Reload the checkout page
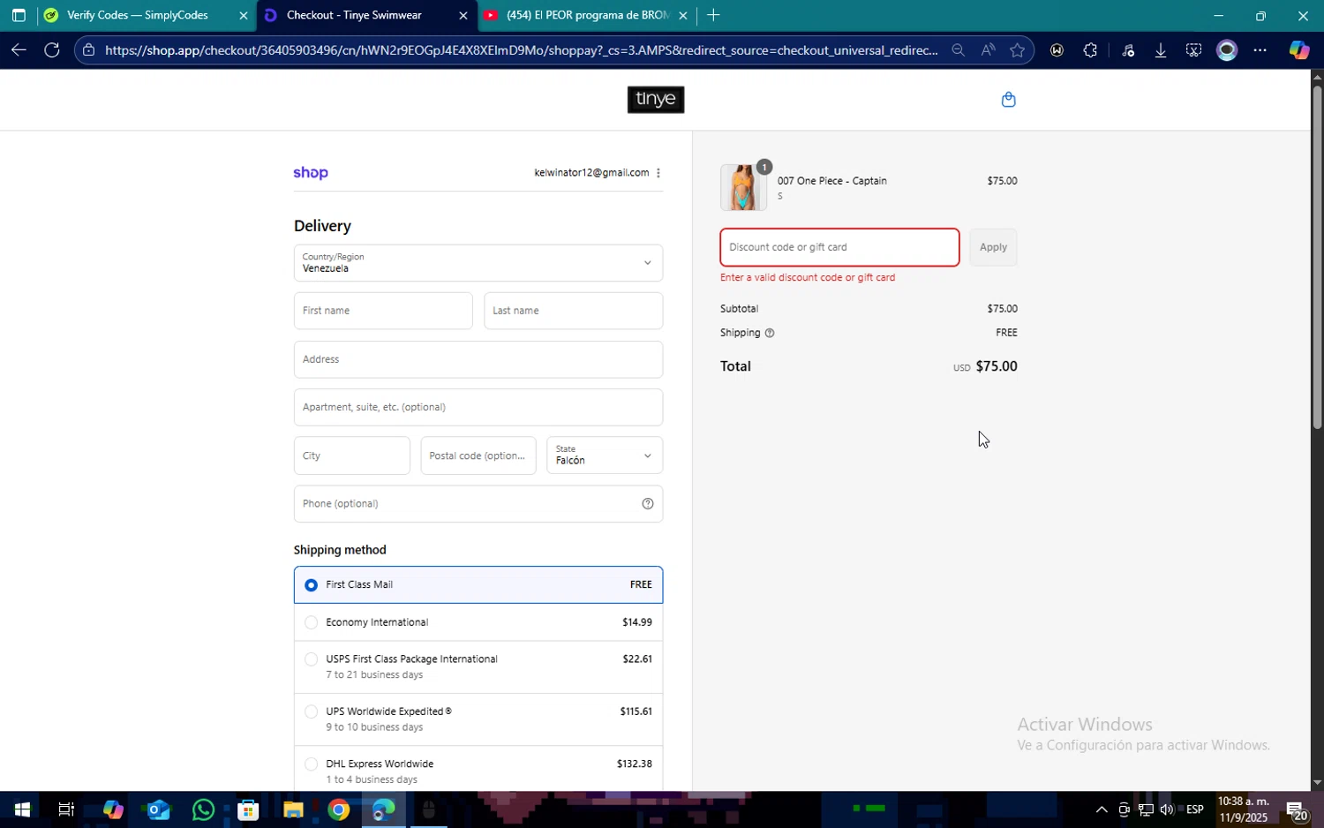Image resolution: width=1324 pixels, height=828 pixels. tap(52, 50)
